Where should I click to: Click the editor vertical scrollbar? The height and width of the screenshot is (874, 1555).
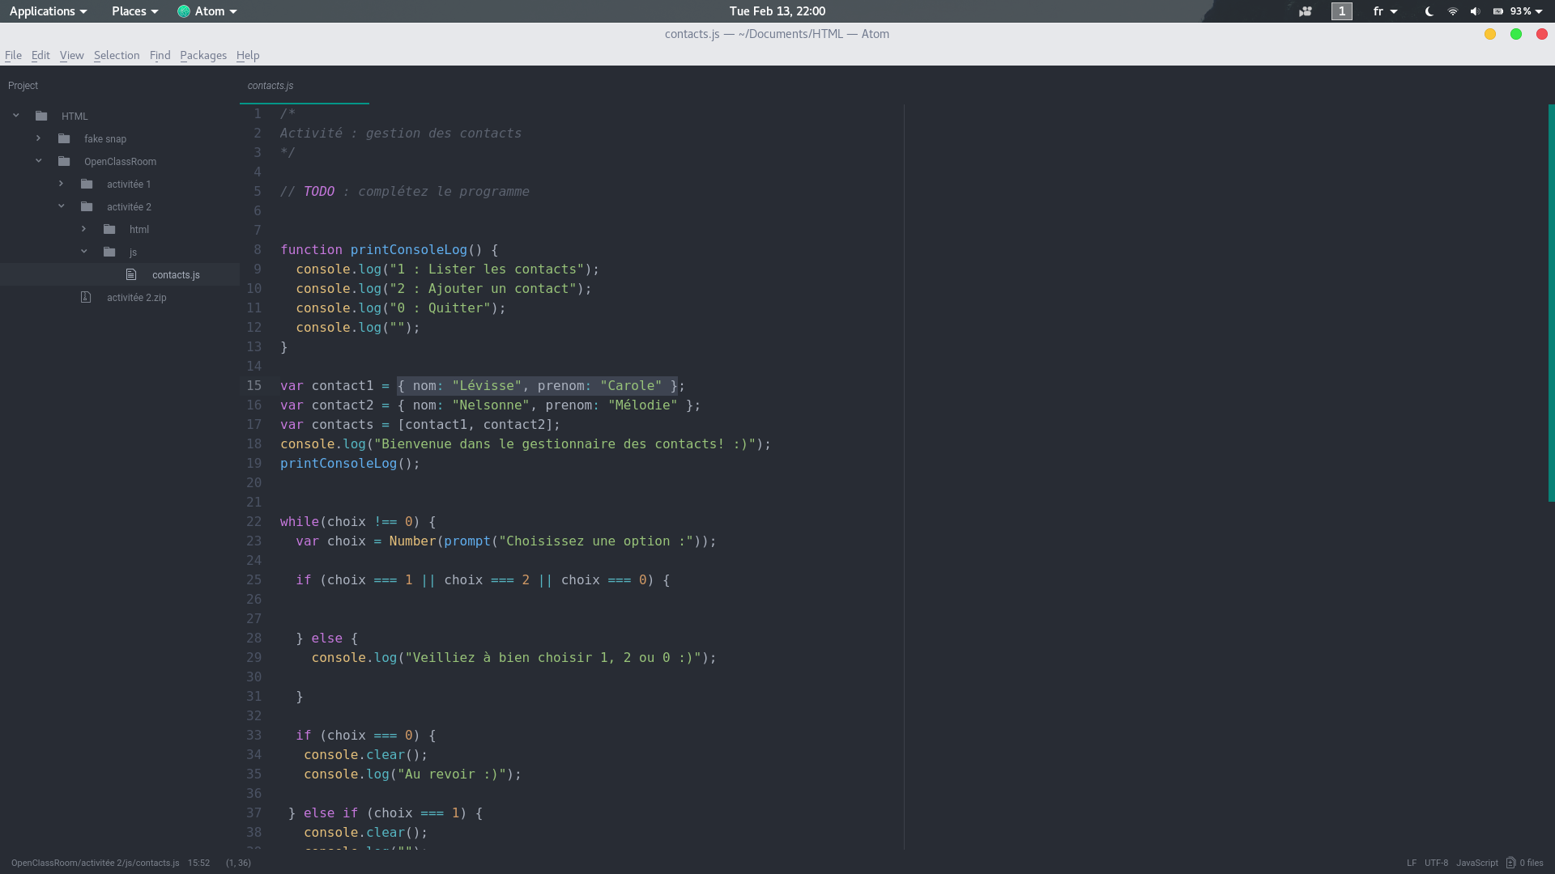1550,303
